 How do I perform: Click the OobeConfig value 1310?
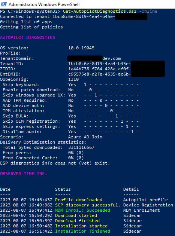[x=73, y=79]
